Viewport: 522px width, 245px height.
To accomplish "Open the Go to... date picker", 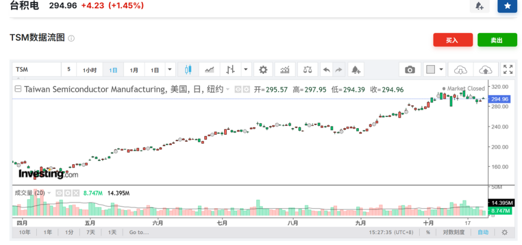I will point(139,233).
